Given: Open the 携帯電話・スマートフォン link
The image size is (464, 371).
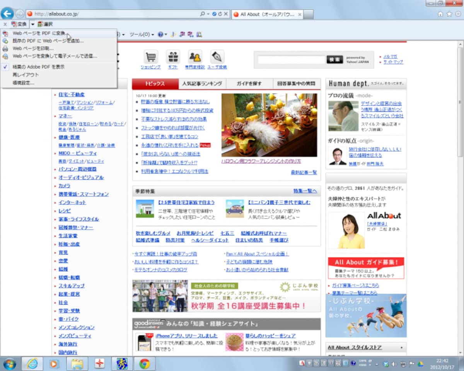Looking at the screenshot, I should coord(84,194).
